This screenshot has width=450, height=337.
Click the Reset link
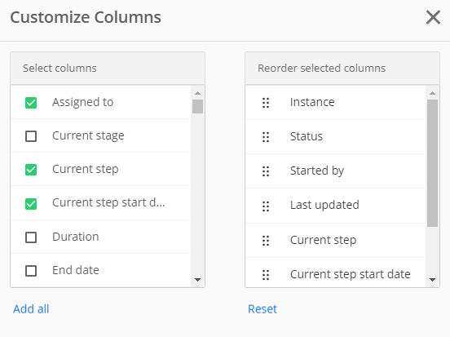(262, 309)
